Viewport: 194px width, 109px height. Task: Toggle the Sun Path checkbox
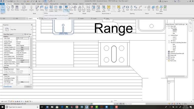(x=17, y=65)
